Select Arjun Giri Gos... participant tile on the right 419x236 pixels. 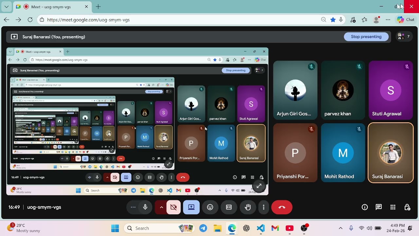tap(295, 90)
